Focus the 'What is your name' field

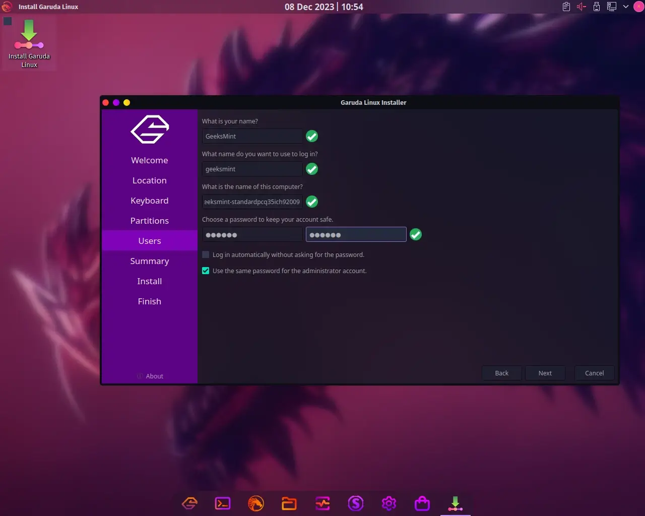[252, 136]
